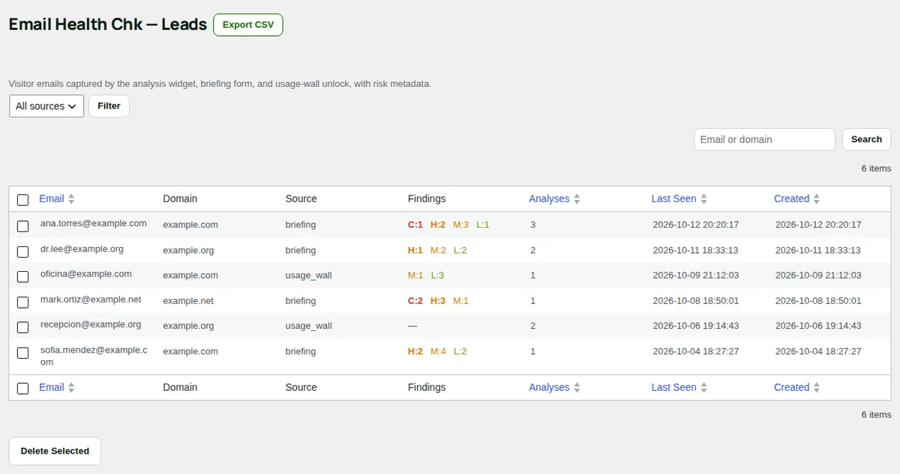Click the sort arrows beside Last Seen in the table header

(x=704, y=199)
